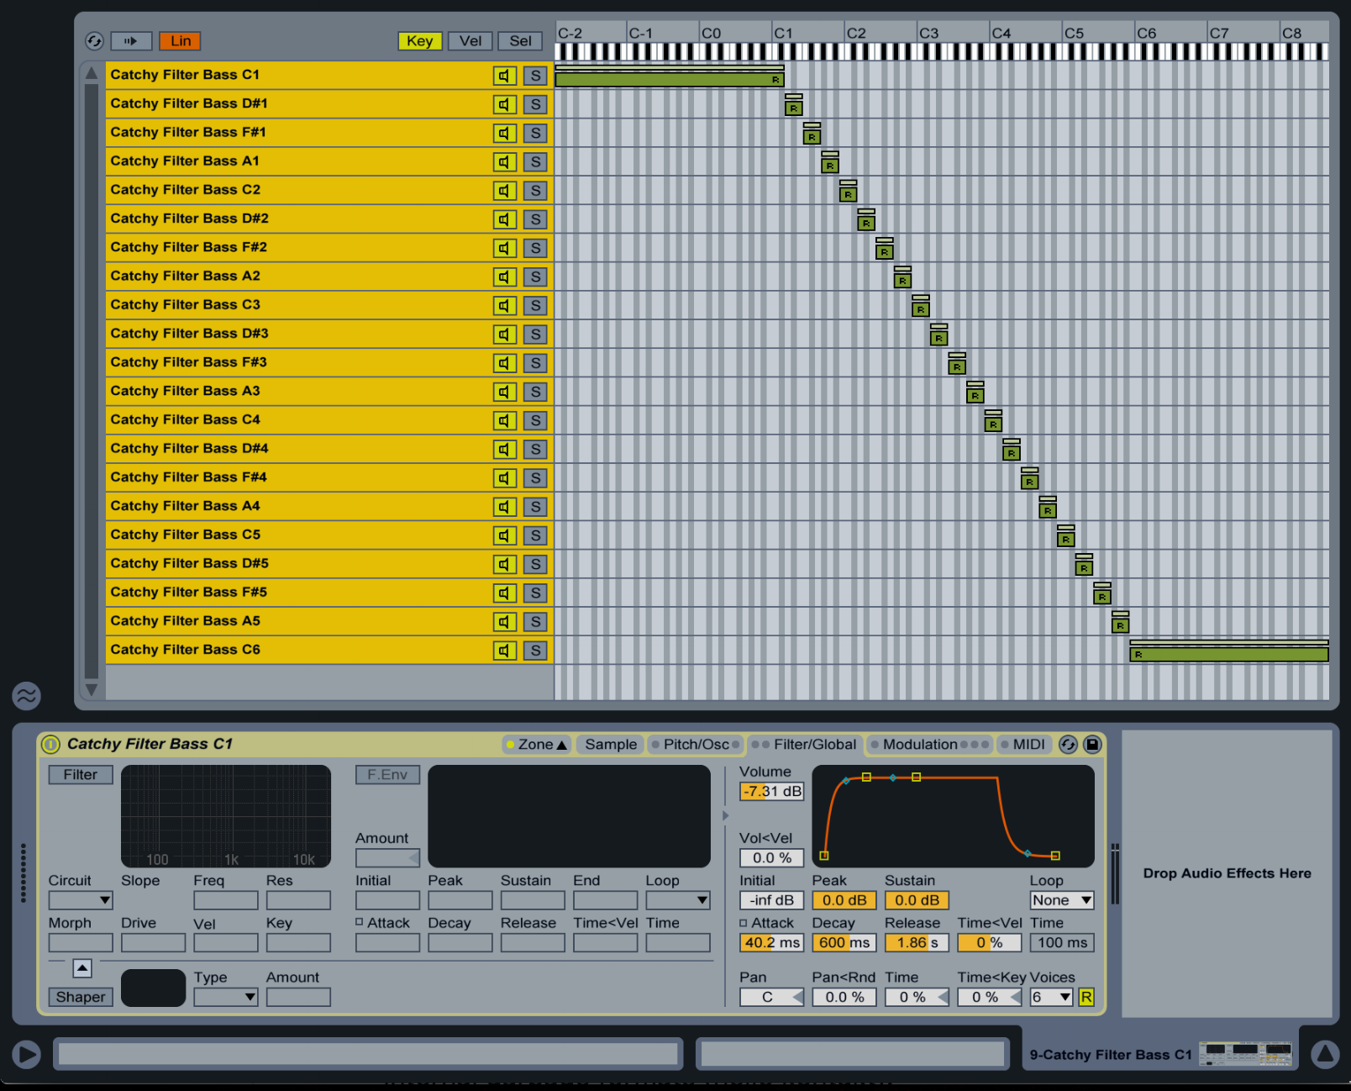
Task: Switch to the Pitch/Osc tab
Action: (695, 745)
